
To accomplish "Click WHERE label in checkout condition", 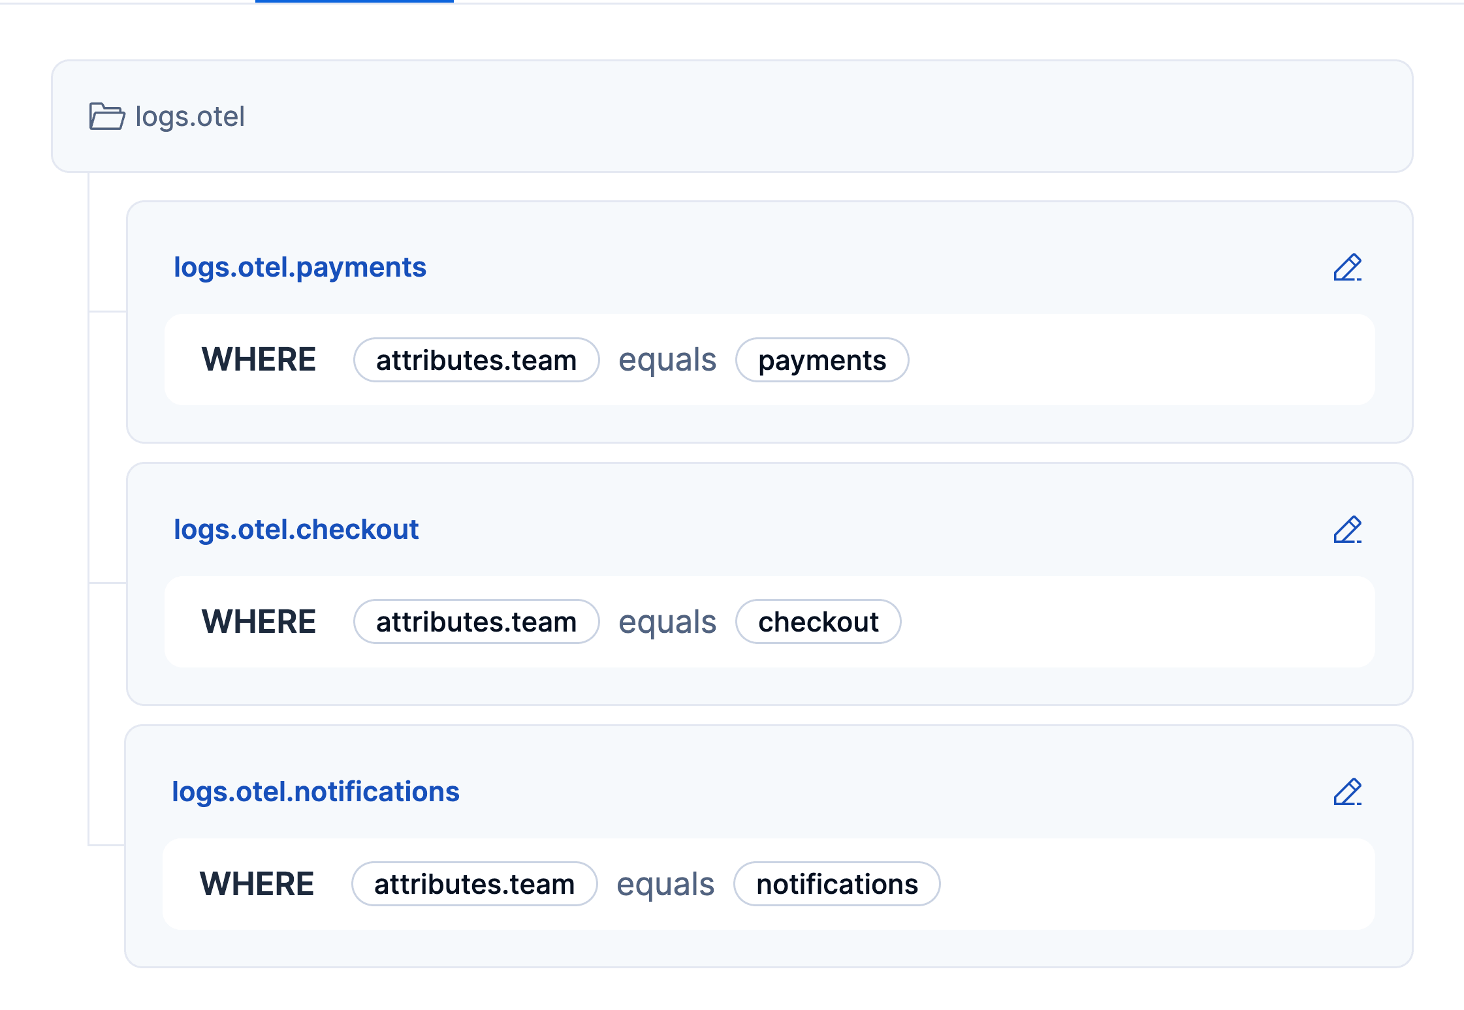I will (x=259, y=622).
